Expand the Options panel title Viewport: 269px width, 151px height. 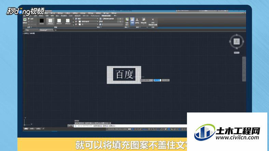coord(138,27)
